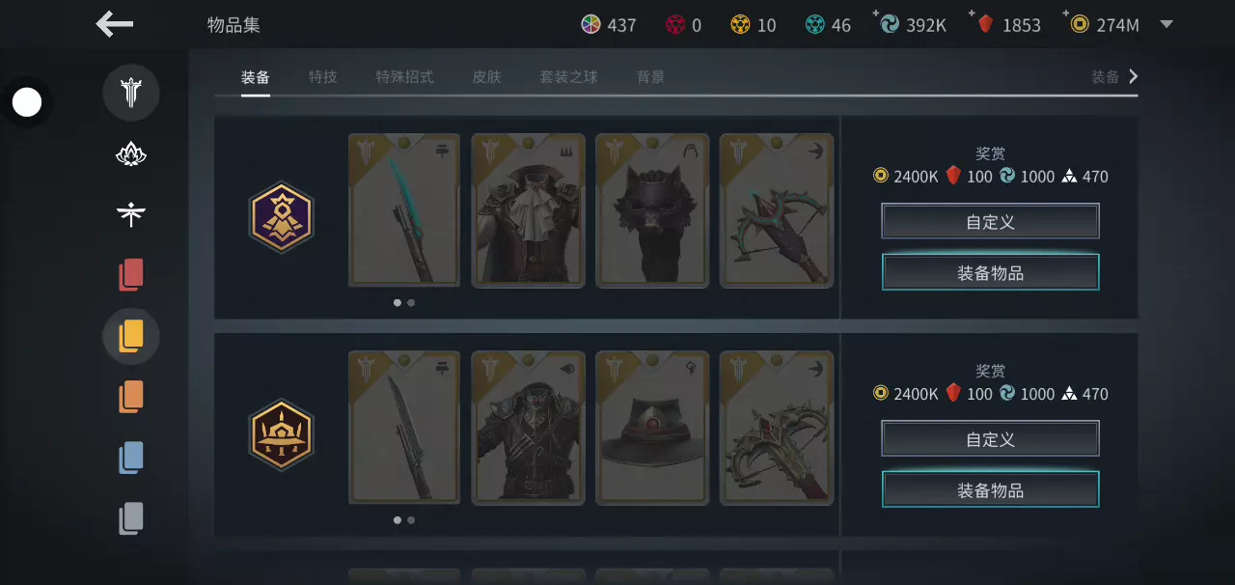1235x585 pixels.
Task: Open the lotus flower sidebar category
Action: pyautogui.click(x=131, y=153)
